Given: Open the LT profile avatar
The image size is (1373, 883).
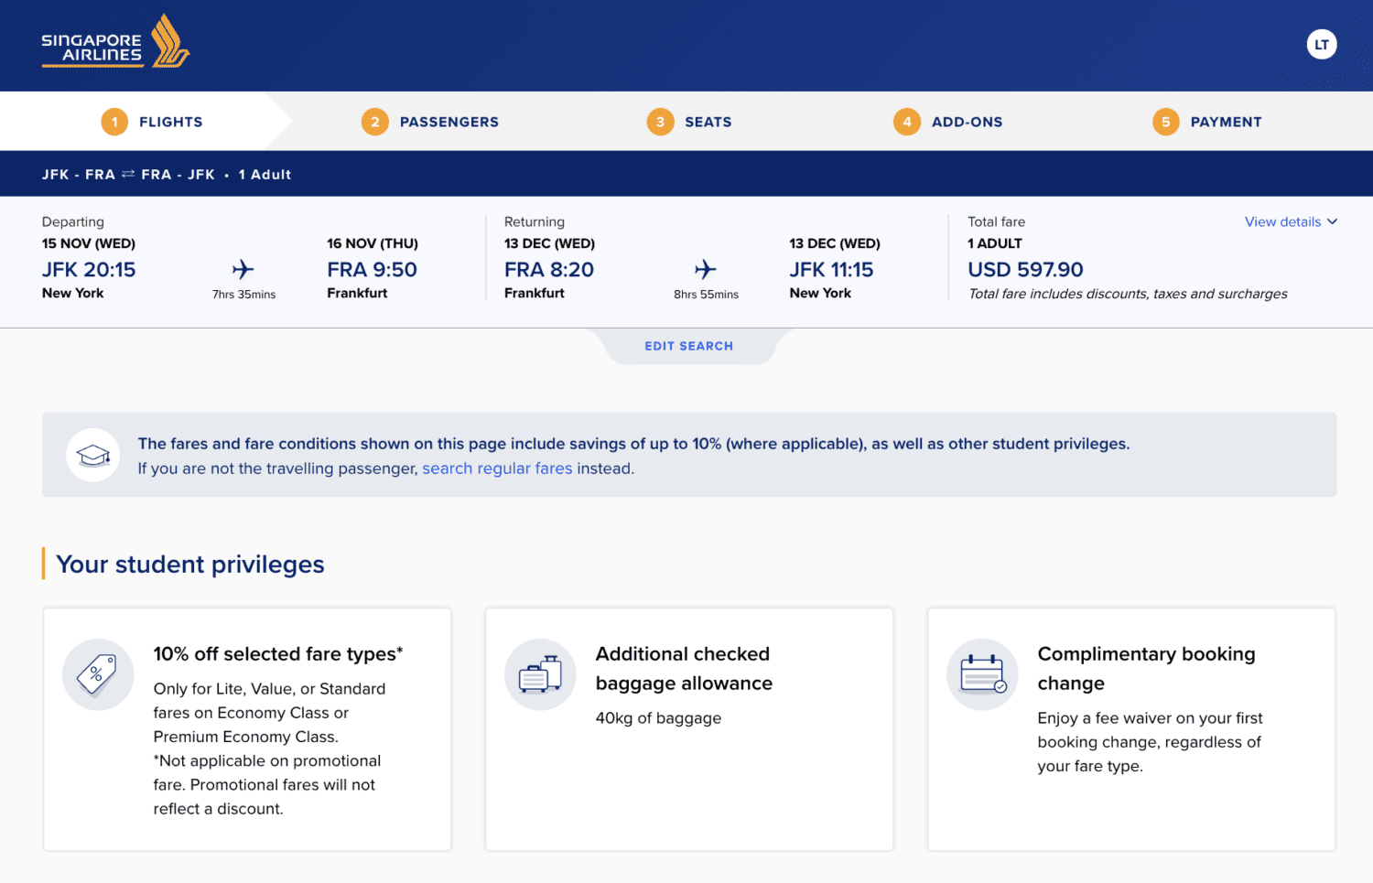Looking at the screenshot, I should 1322,43.
